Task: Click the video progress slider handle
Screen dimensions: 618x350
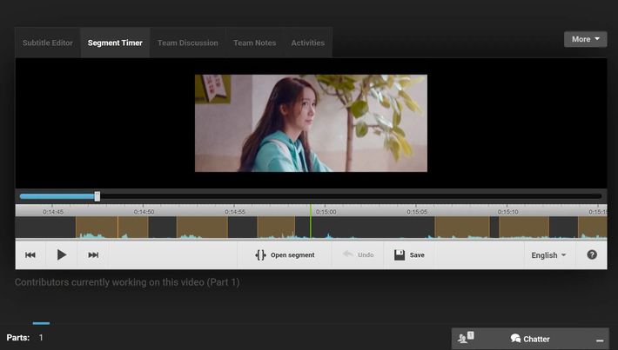Action: click(97, 196)
